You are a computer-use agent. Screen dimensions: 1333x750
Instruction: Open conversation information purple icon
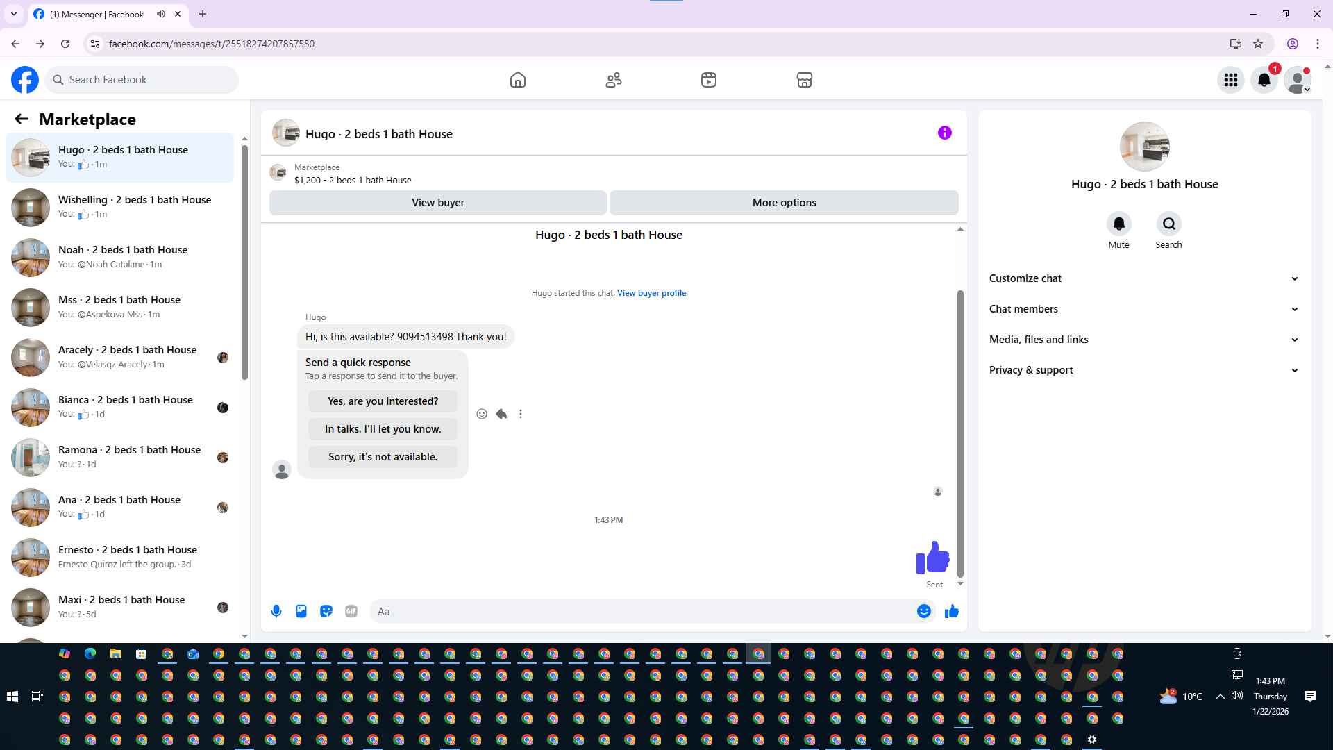pyautogui.click(x=945, y=133)
